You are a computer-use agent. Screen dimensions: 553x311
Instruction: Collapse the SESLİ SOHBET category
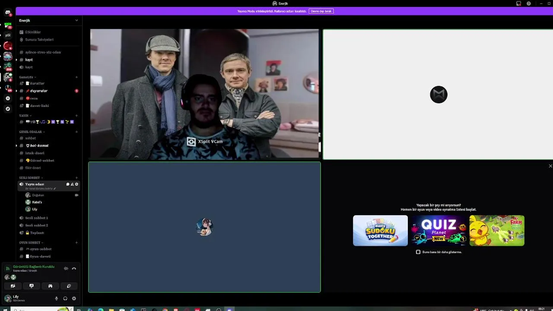tap(30, 178)
